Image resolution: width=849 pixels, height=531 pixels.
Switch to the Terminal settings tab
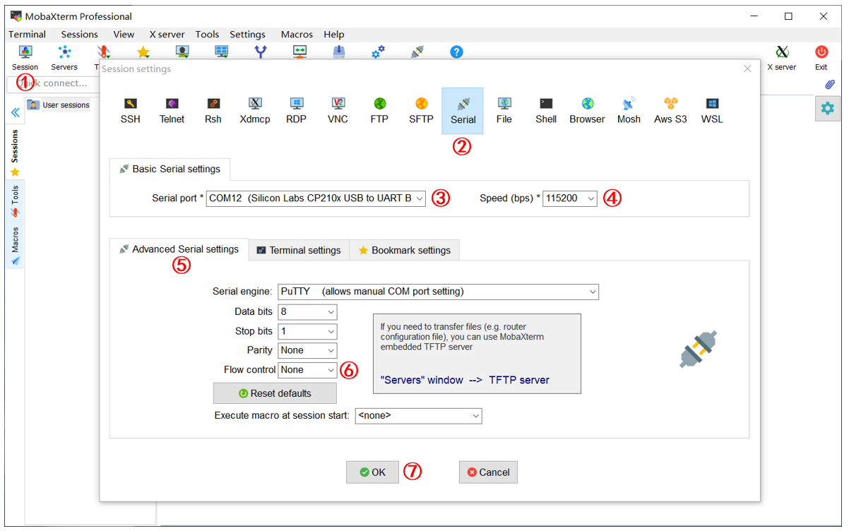(299, 250)
